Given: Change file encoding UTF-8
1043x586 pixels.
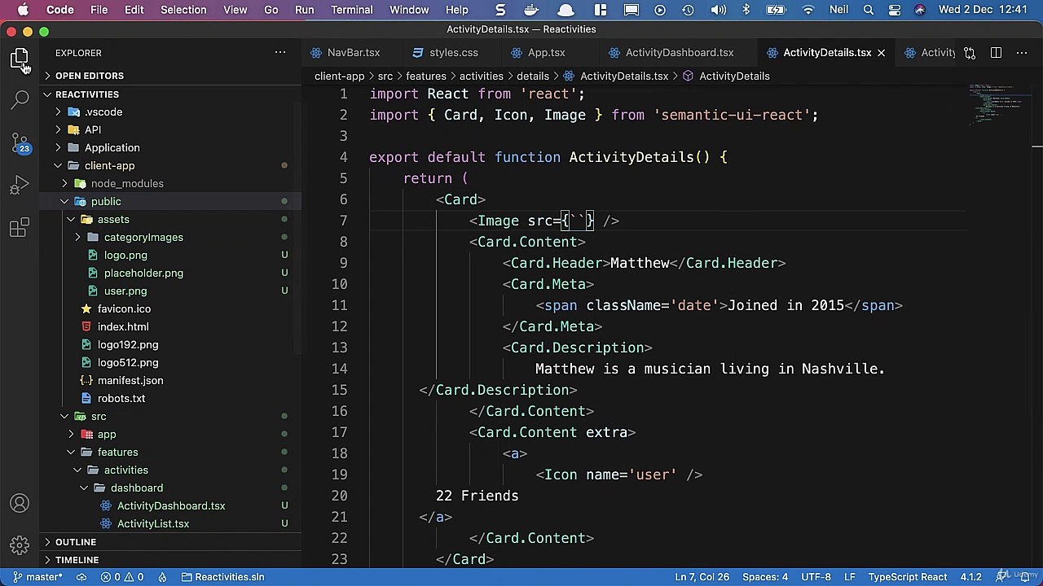Looking at the screenshot, I should tap(816, 577).
